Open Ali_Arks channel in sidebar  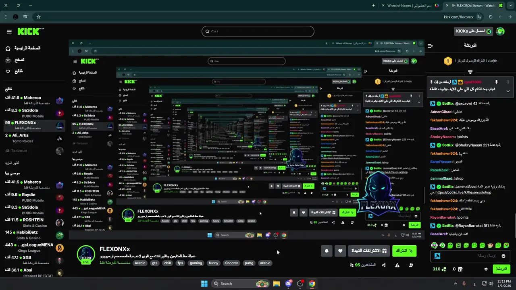[34, 138]
